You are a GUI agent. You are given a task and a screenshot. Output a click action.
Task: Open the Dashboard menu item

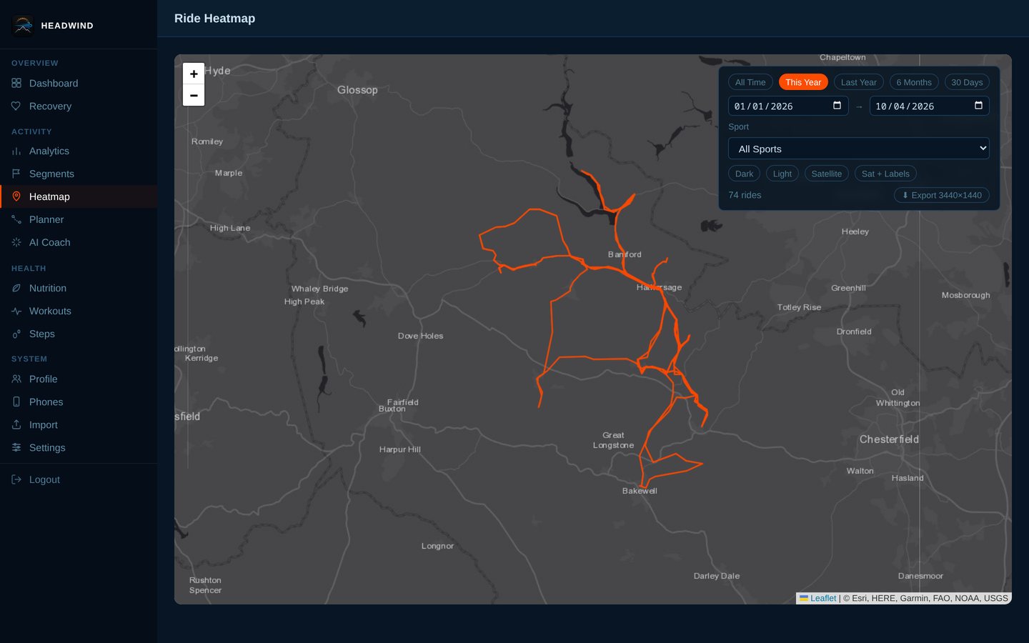pyautogui.click(x=79, y=84)
